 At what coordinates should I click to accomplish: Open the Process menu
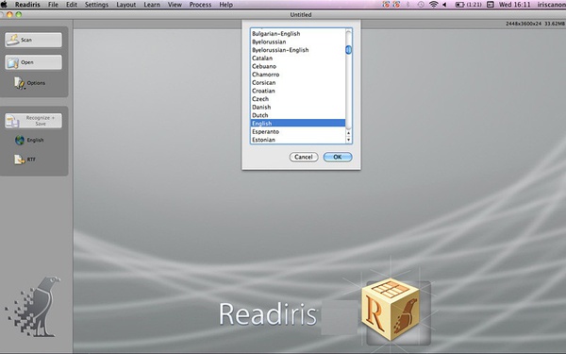[200, 5]
